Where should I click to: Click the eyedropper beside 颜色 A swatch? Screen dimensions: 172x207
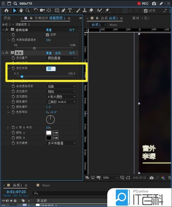pos(55,133)
